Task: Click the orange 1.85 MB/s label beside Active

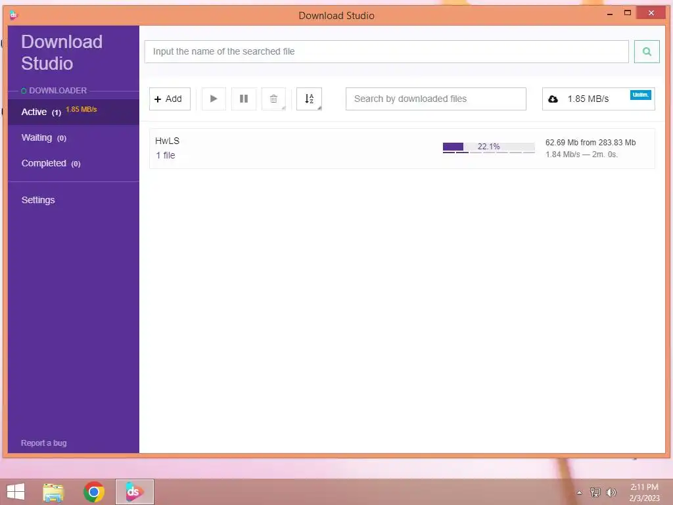Action: click(81, 110)
